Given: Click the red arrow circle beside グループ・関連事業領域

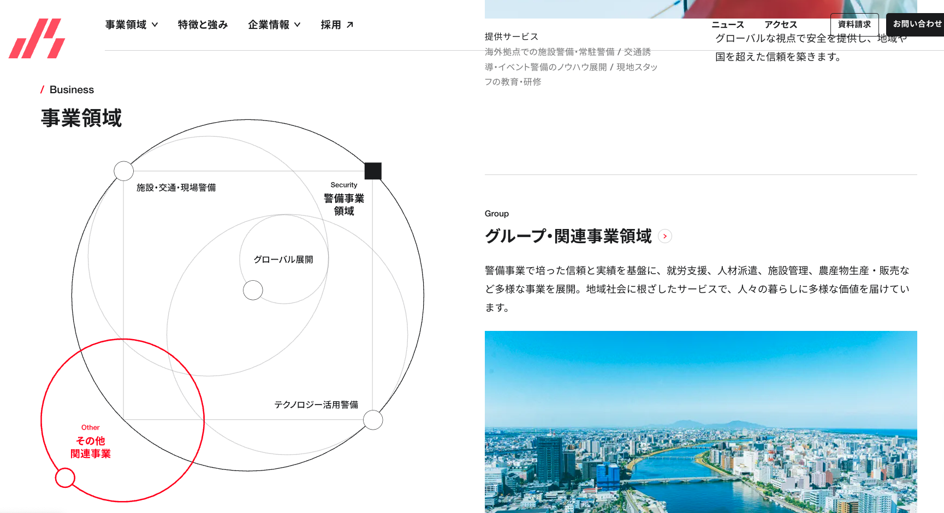Looking at the screenshot, I should 664,236.
